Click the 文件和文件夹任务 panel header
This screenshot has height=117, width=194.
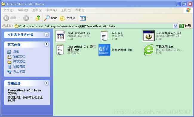pyautogui.click(x=27, y=35)
